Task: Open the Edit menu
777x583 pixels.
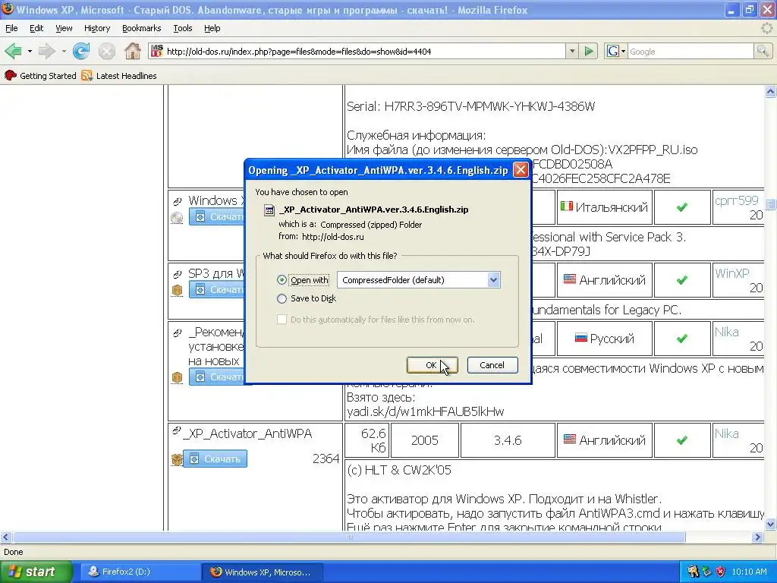Action: [x=36, y=28]
